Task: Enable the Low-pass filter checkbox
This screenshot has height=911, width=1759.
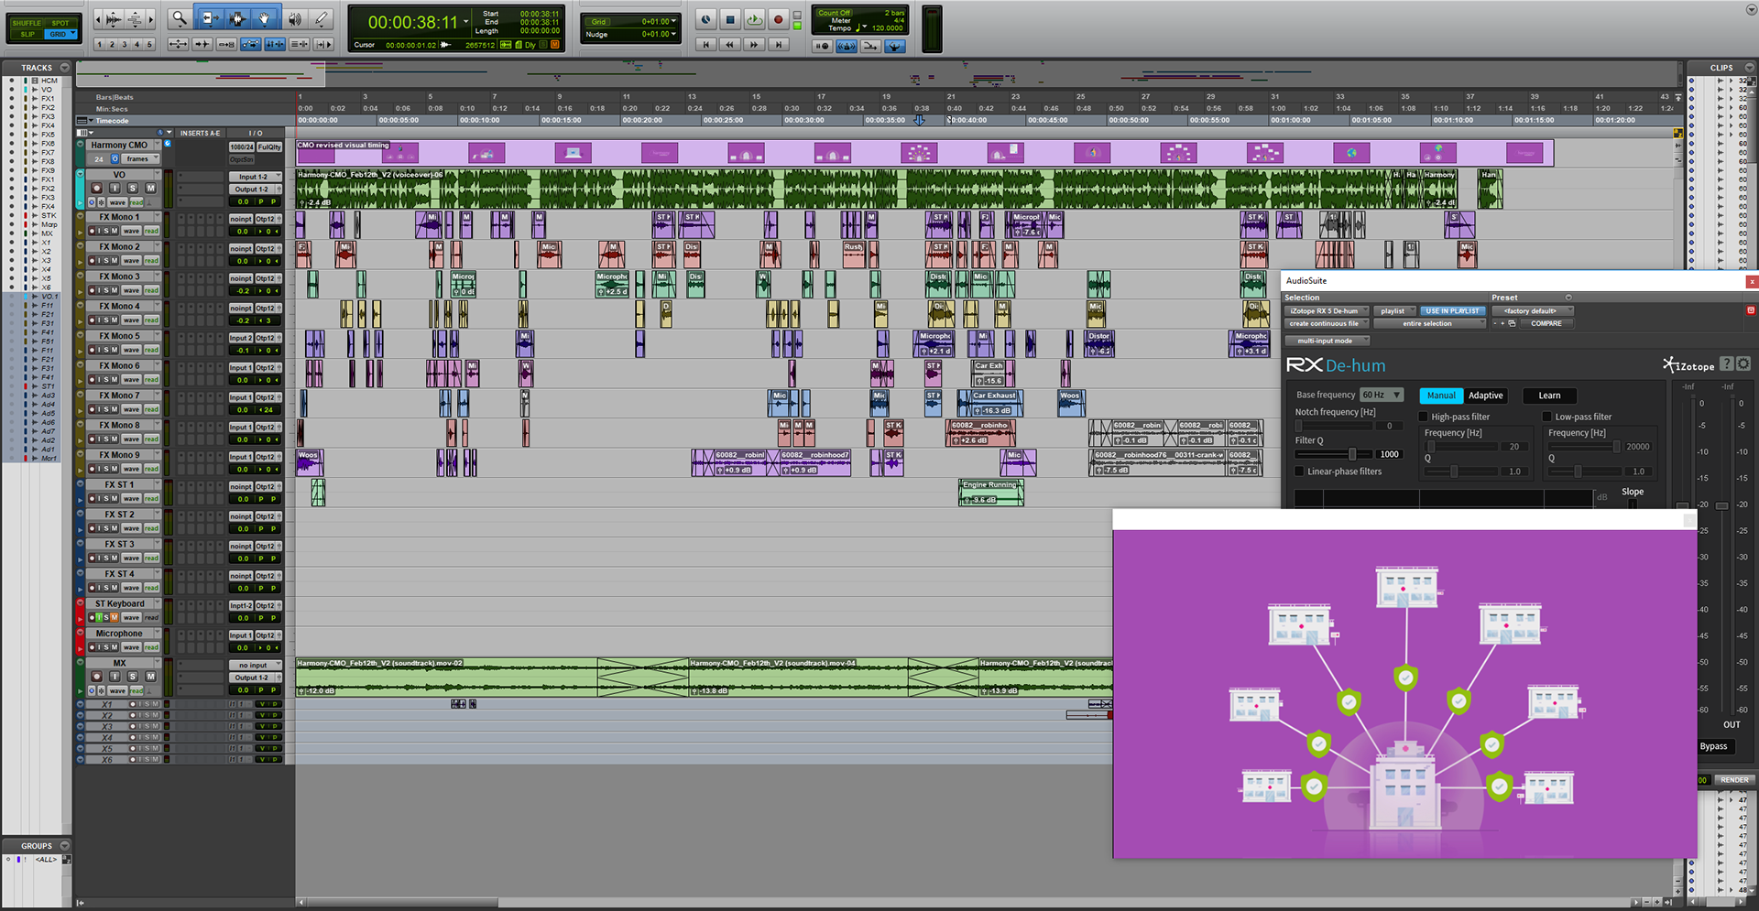Action: pos(1546,417)
